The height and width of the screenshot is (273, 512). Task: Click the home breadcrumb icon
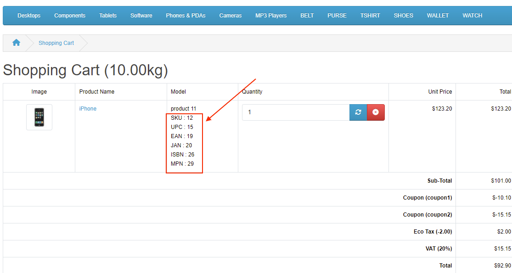click(17, 43)
